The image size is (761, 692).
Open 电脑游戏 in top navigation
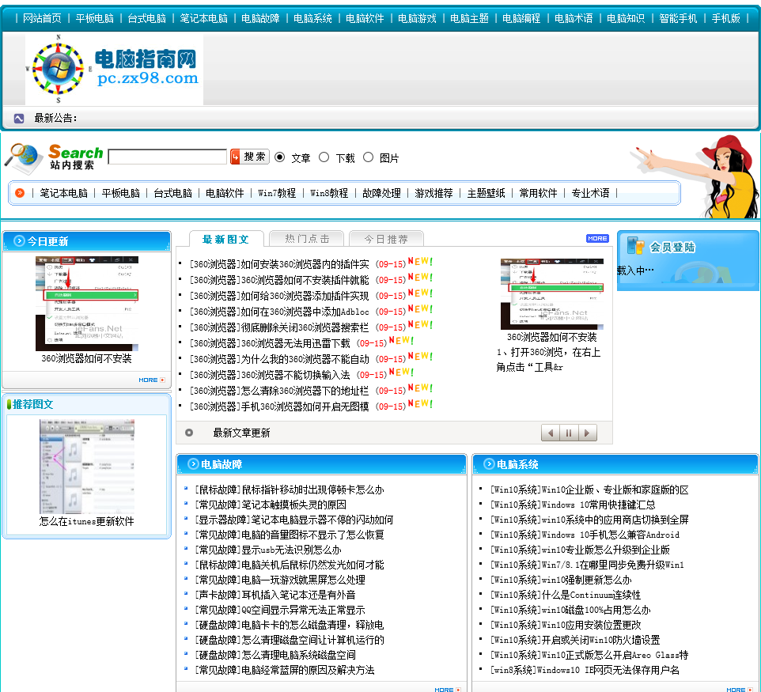point(417,18)
